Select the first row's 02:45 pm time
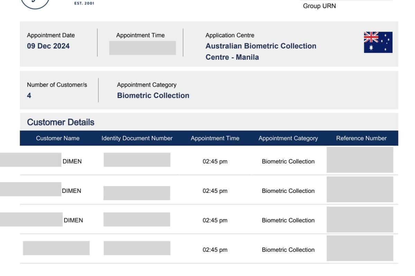Screen dimensions: 415x276 pyautogui.click(x=215, y=161)
